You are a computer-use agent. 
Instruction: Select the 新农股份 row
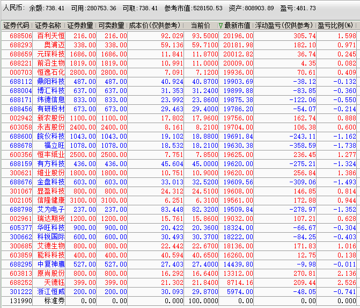point(179,118)
